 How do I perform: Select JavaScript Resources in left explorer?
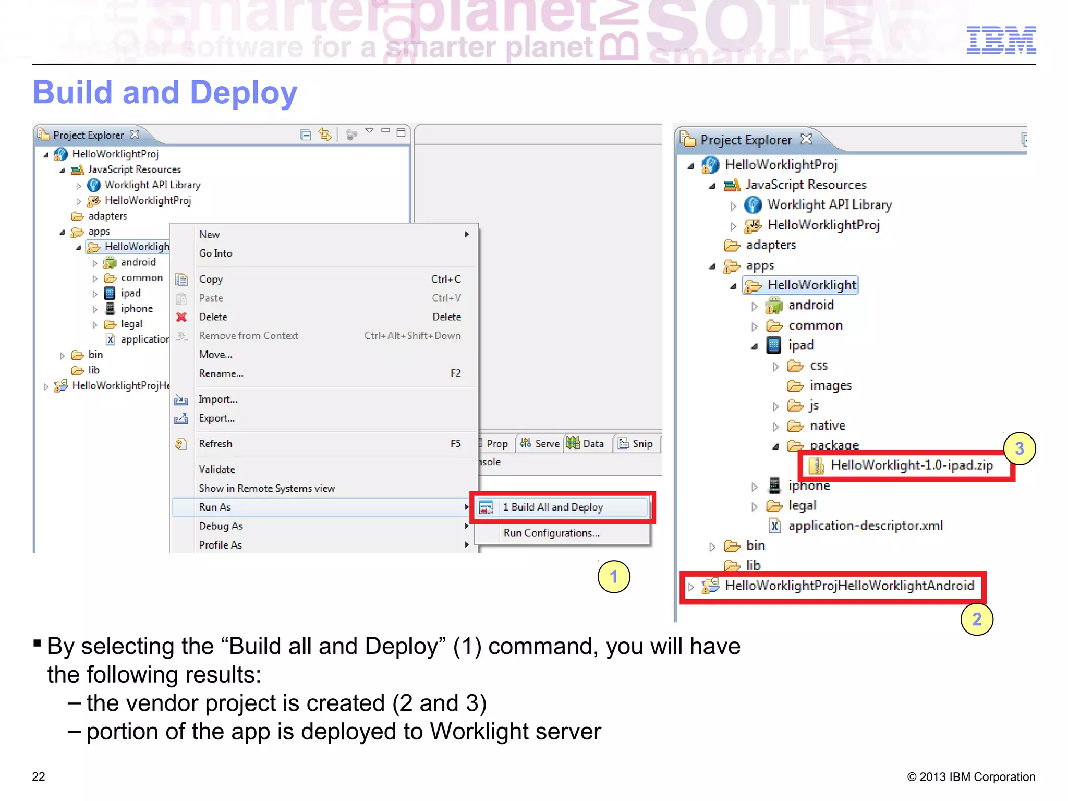134,169
